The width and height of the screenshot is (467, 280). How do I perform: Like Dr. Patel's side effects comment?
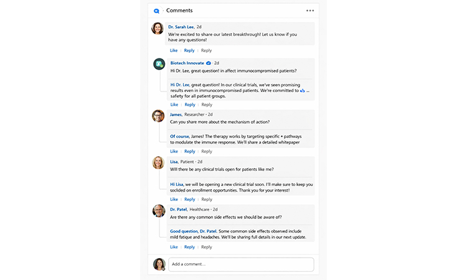point(174,247)
